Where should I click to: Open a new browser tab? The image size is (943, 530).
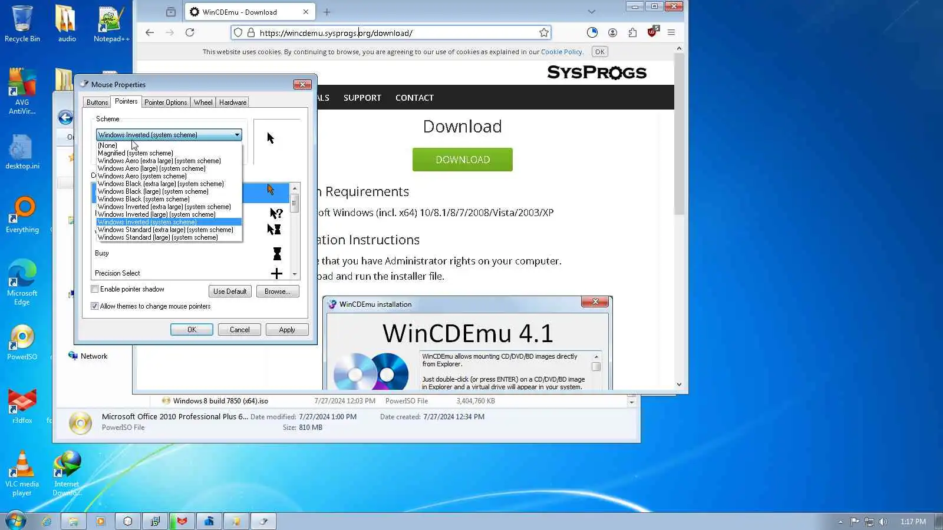(327, 12)
